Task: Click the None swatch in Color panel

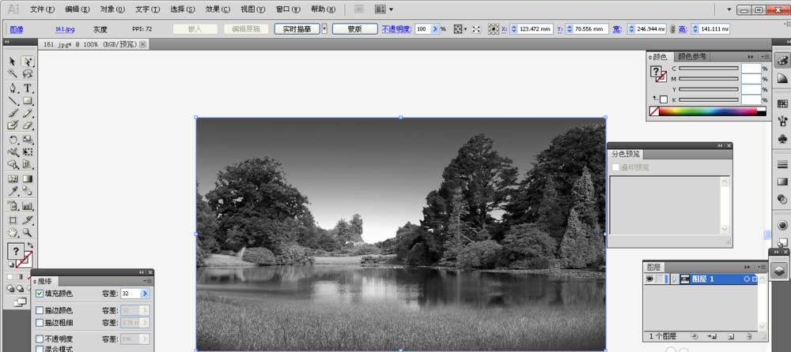Action: [x=654, y=111]
